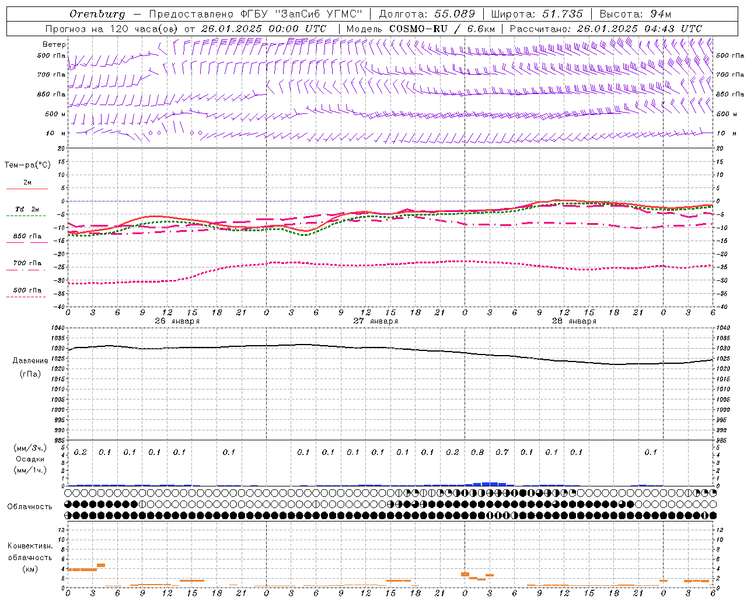Click the 28 января date label
747x598 pixels.
pyautogui.click(x=574, y=321)
